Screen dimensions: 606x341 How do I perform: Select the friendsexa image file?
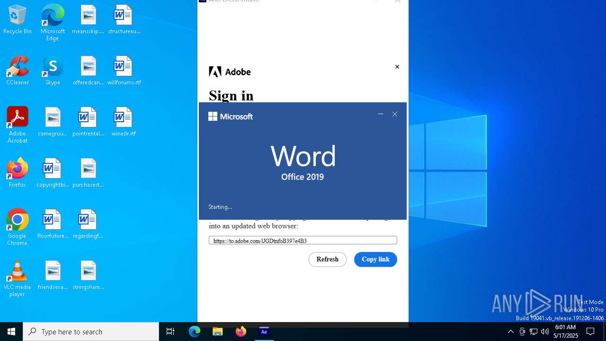[53, 275]
